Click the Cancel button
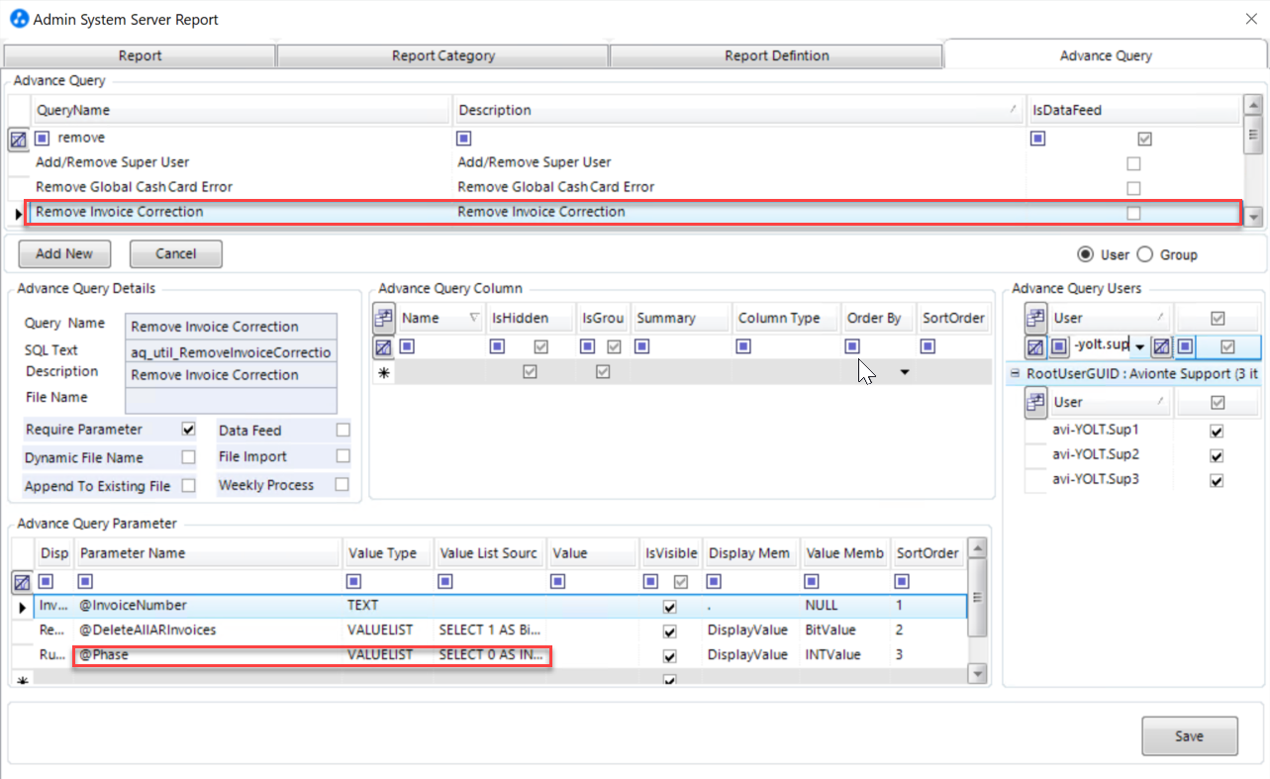 [176, 253]
